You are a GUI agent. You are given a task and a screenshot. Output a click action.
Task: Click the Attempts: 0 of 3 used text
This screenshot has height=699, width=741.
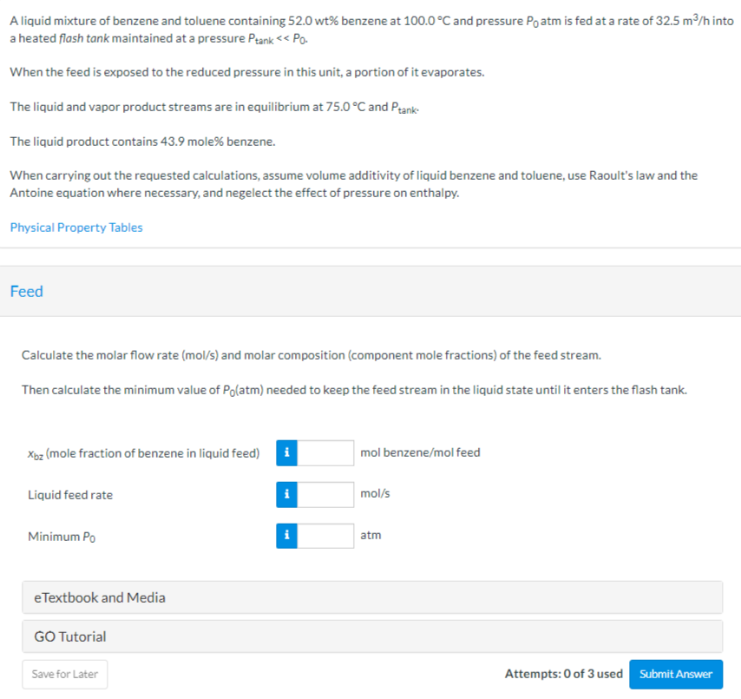click(563, 674)
